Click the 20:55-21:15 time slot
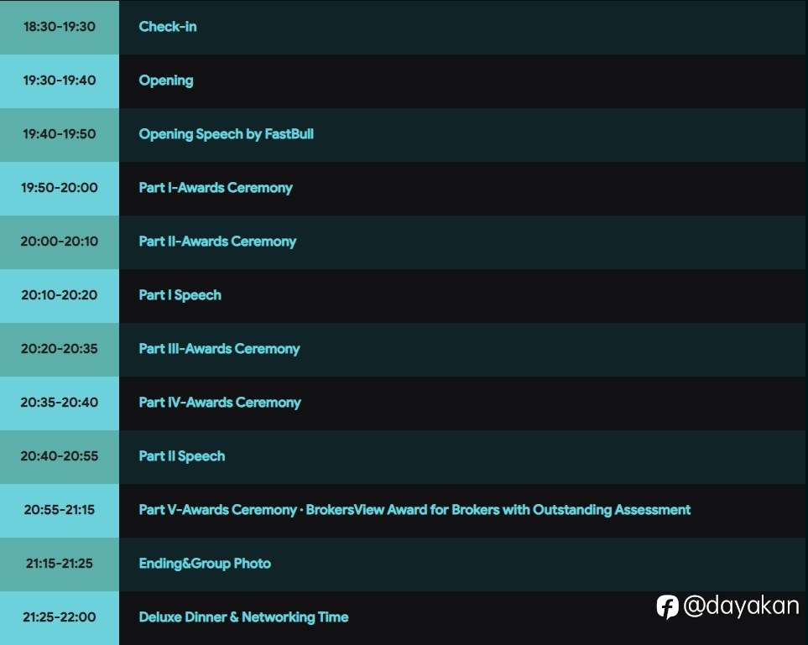This screenshot has height=645, width=808. pyautogui.click(x=60, y=510)
